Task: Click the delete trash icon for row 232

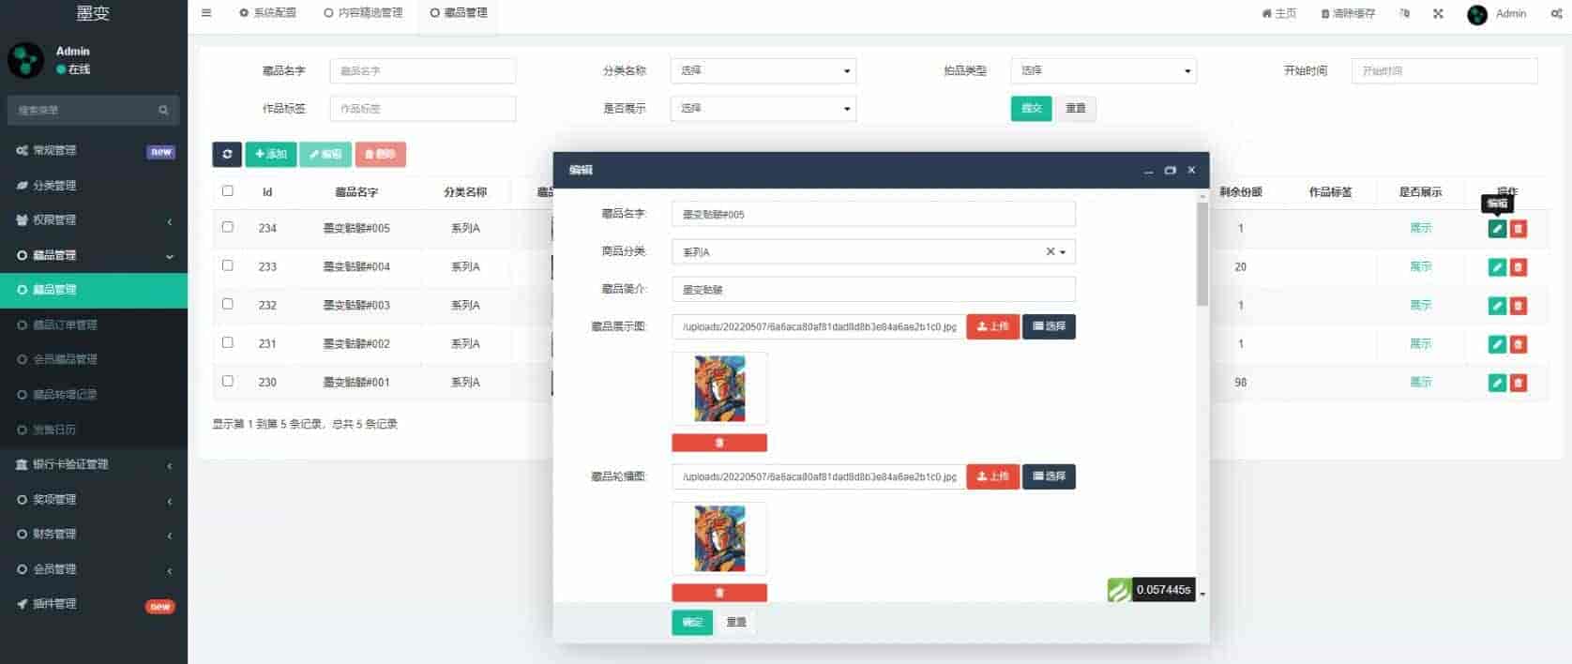Action: pyautogui.click(x=1519, y=306)
